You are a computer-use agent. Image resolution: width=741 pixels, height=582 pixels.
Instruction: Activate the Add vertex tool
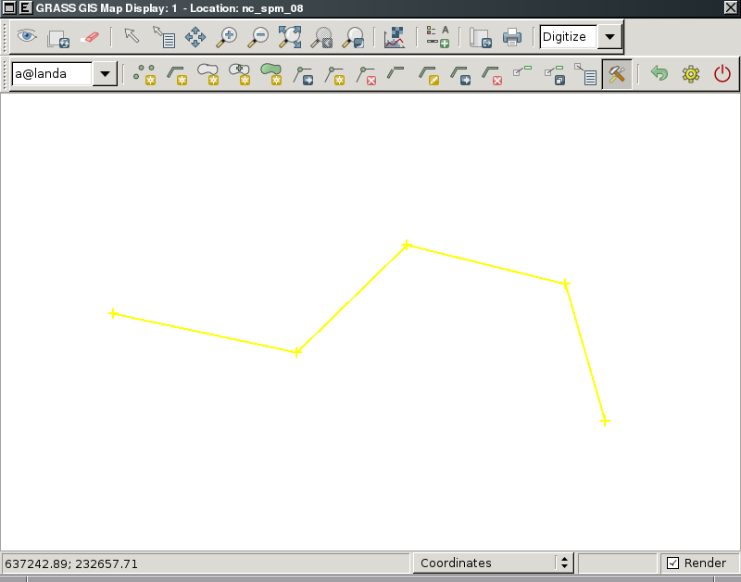(x=334, y=75)
